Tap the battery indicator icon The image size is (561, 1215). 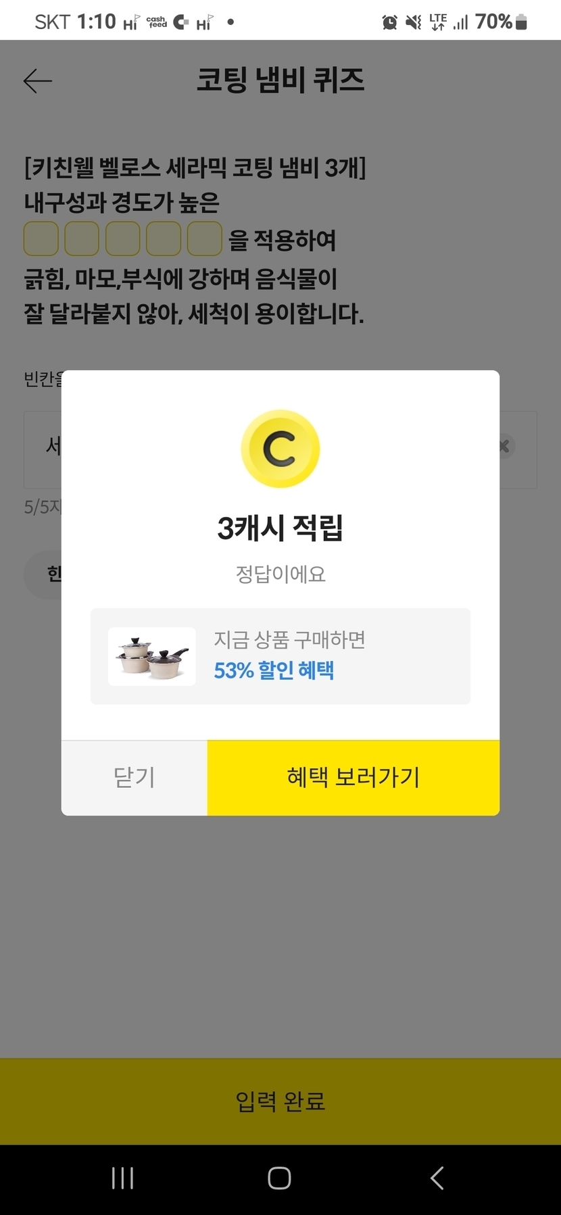tap(521, 22)
